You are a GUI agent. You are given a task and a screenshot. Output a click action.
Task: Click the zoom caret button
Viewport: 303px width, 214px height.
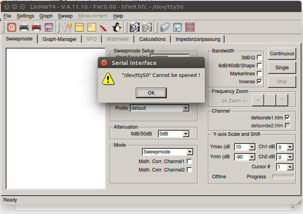[282, 100]
